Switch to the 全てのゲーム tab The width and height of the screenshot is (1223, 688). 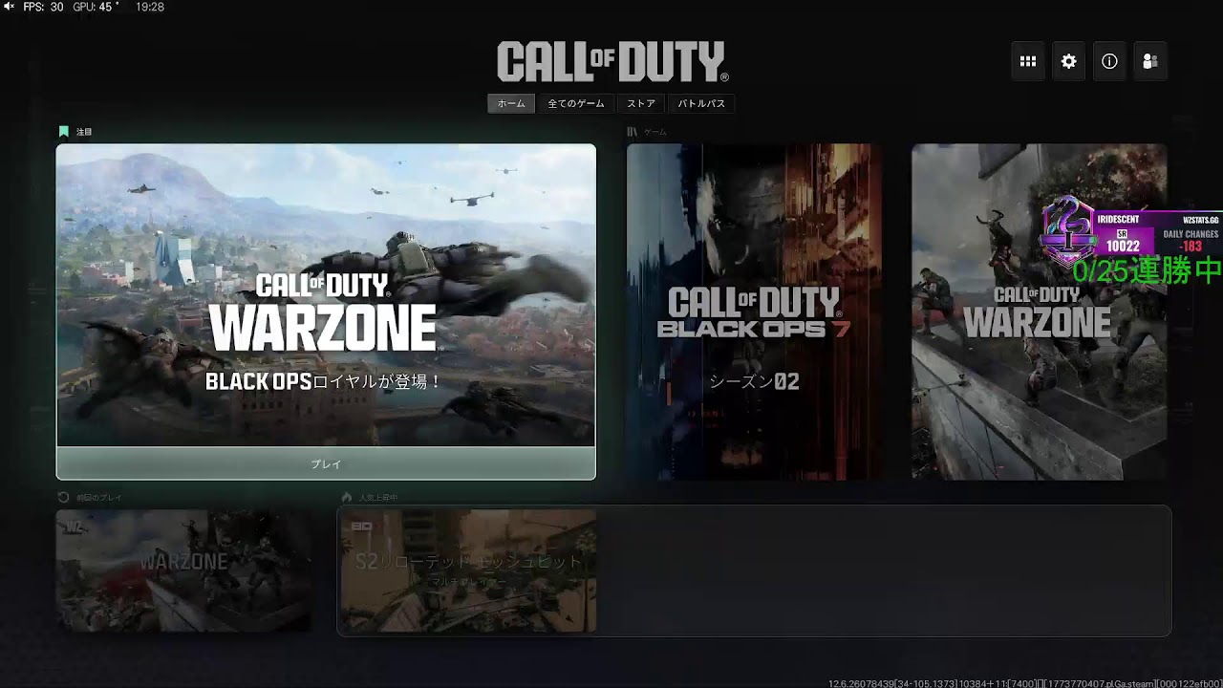click(576, 103)
